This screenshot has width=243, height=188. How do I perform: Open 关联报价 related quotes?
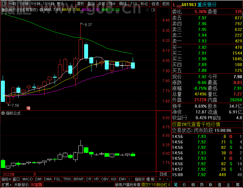tap(21, 185)
